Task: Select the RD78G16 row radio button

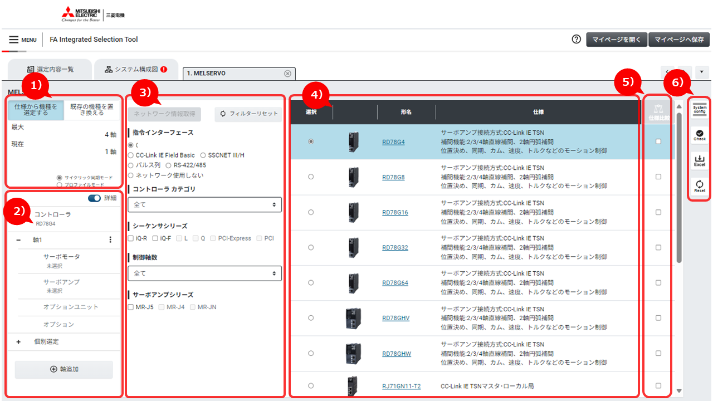Action: tap(311, 212)
